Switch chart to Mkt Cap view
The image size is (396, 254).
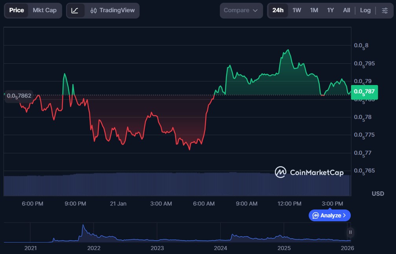pos(44,11)
